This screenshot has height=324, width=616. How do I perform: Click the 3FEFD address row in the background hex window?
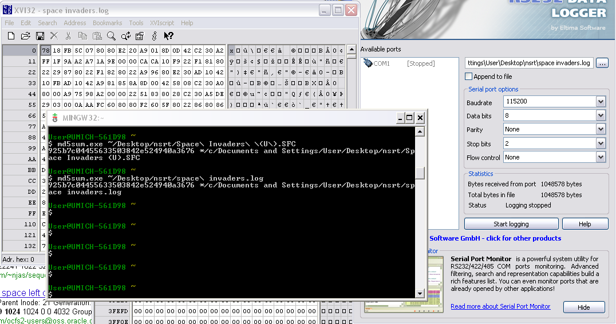click(x=119, y=311)
